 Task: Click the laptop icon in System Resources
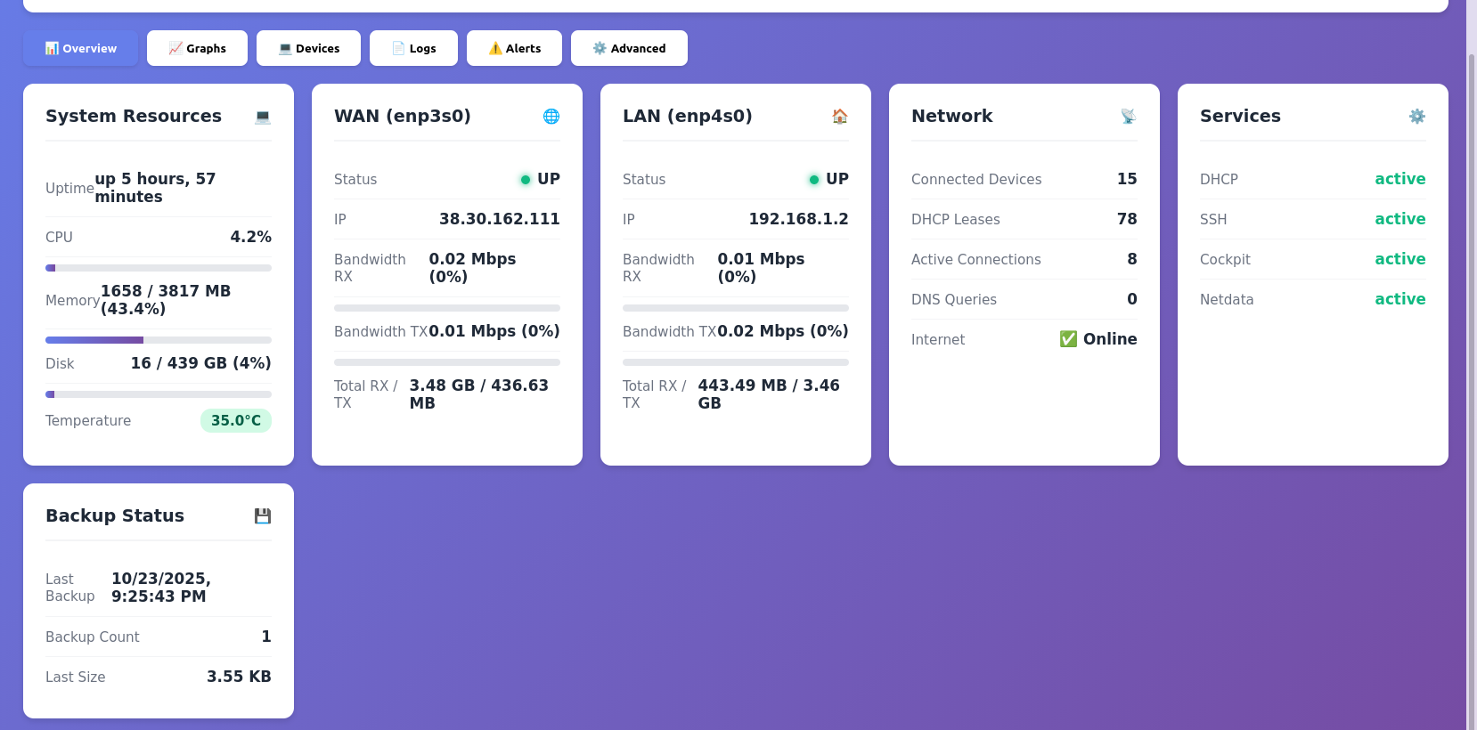(263, 117)
